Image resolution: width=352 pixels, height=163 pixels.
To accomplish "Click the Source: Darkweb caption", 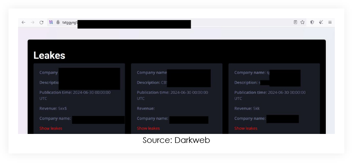I will 176,140.
